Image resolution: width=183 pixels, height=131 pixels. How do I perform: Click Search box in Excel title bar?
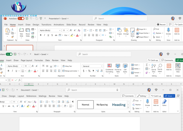tap(104, 54)
